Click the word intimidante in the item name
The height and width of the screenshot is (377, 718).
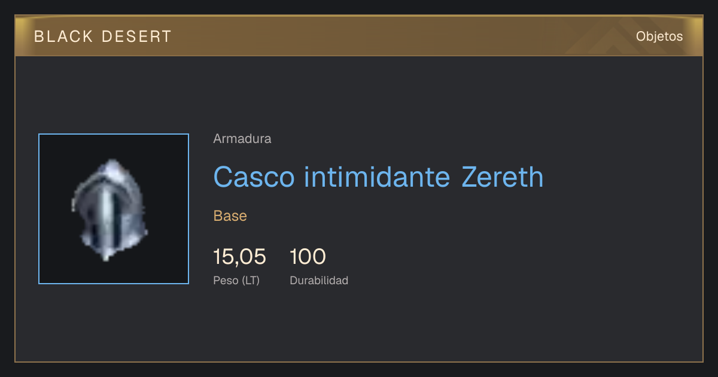(x=377, y=177)
